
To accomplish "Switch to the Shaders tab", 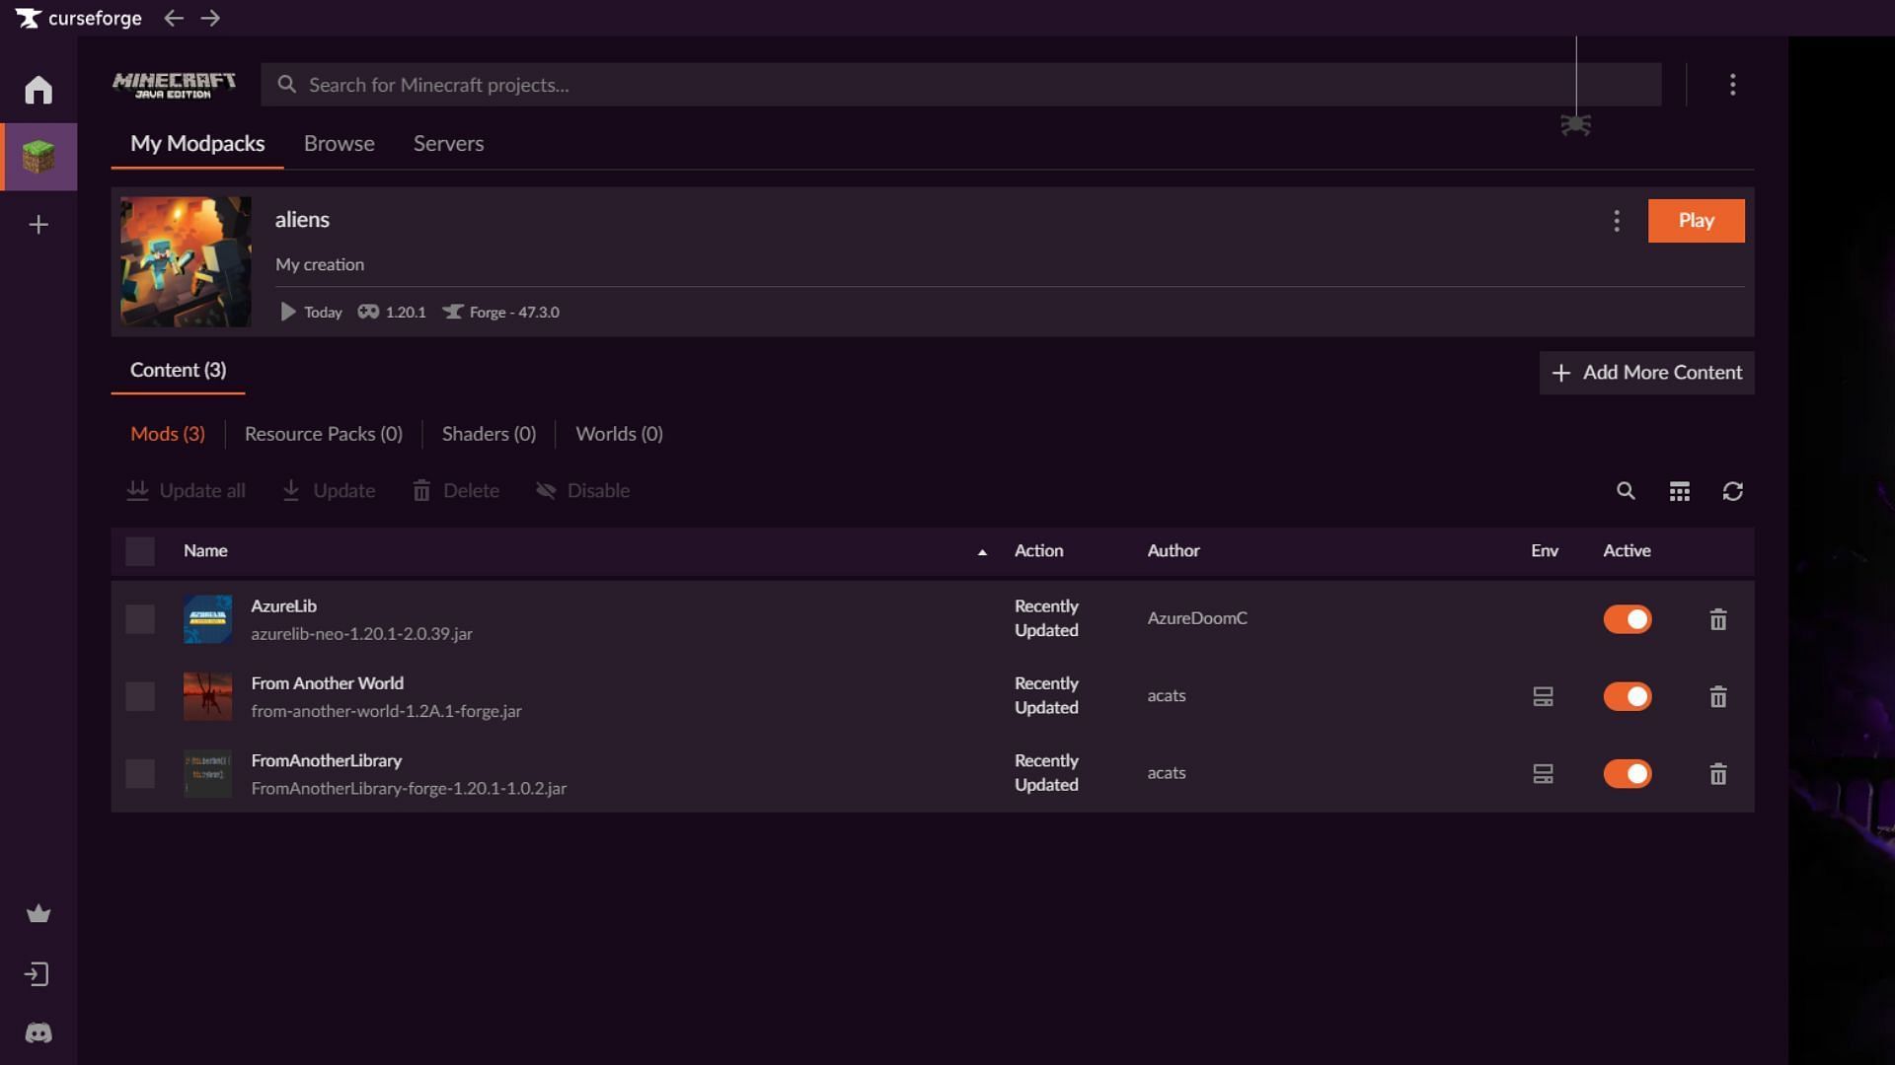I will pyautogui.click(x=489, y=433).
